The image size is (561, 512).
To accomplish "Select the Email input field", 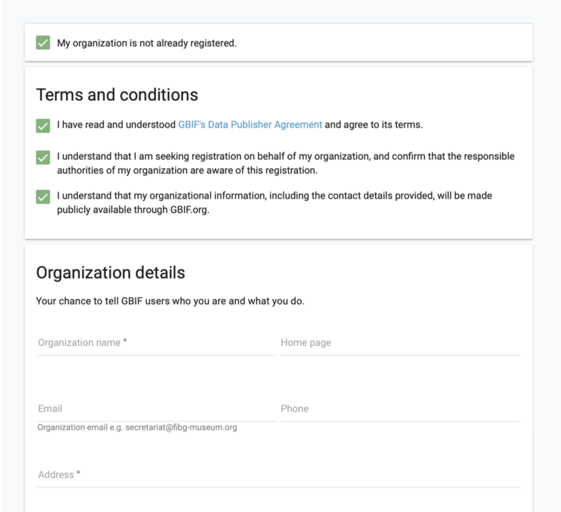I will pos(157,409).
